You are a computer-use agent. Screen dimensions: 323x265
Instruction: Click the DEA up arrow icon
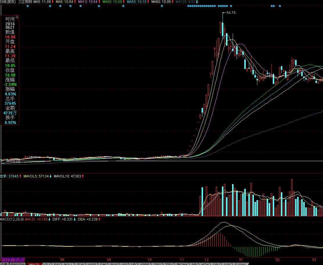pos(99,219)
